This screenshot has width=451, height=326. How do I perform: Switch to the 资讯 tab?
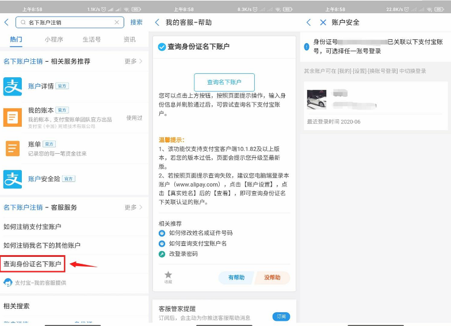click(x=130, y=39)
